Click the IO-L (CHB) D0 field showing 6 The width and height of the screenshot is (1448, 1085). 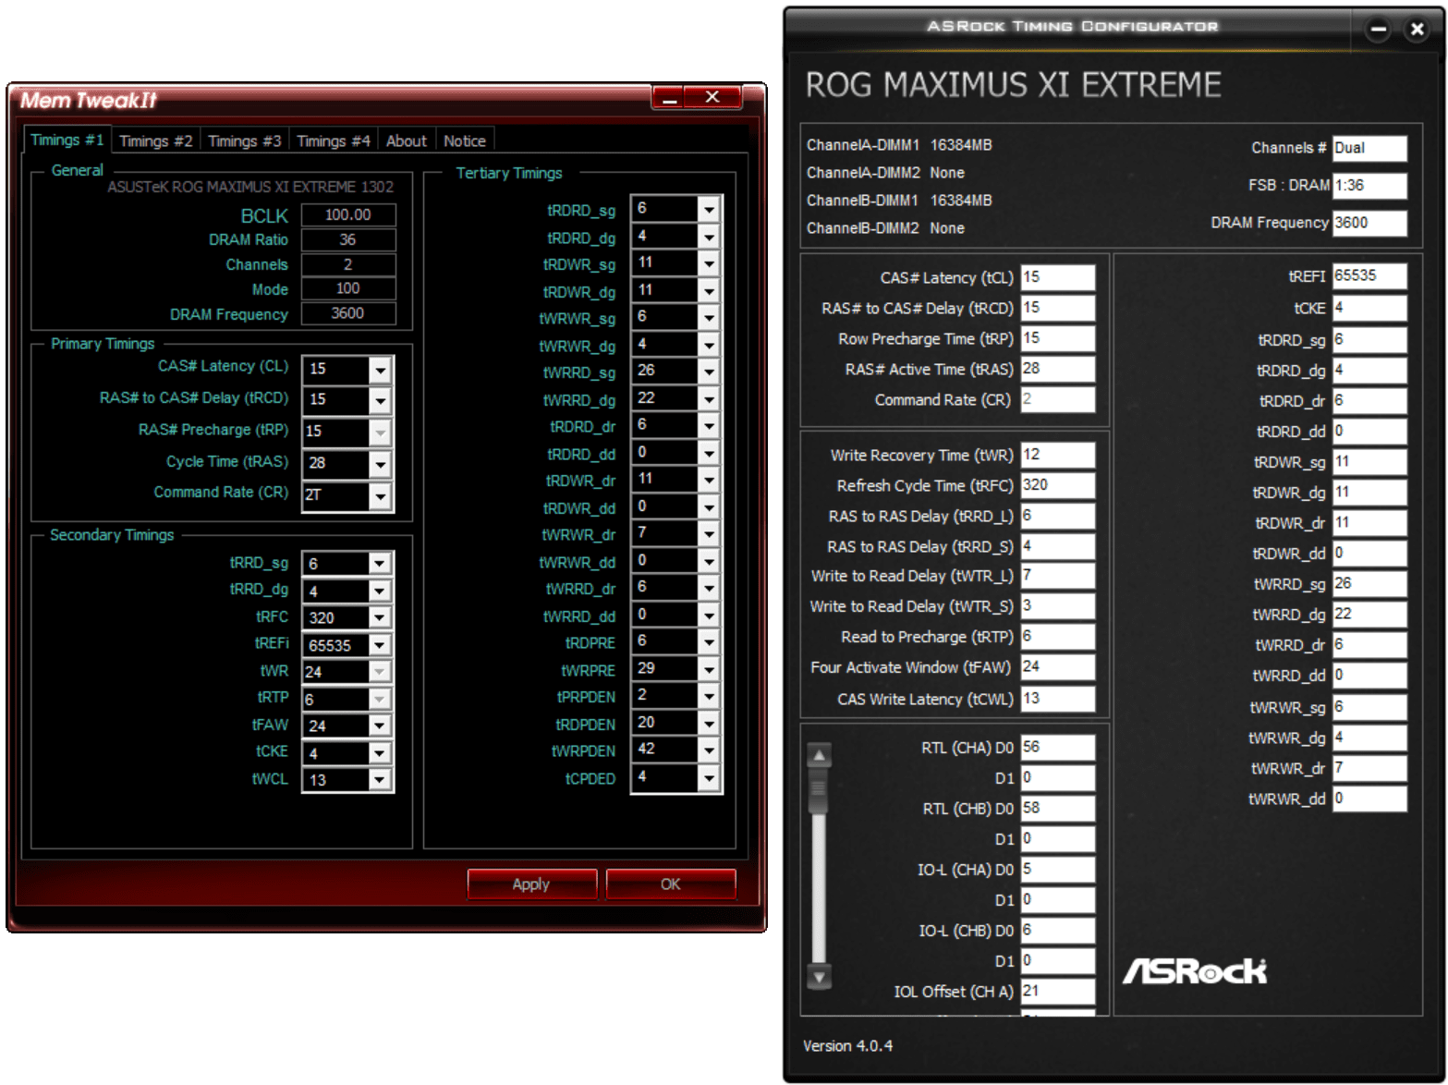(x=1058, y=931)
